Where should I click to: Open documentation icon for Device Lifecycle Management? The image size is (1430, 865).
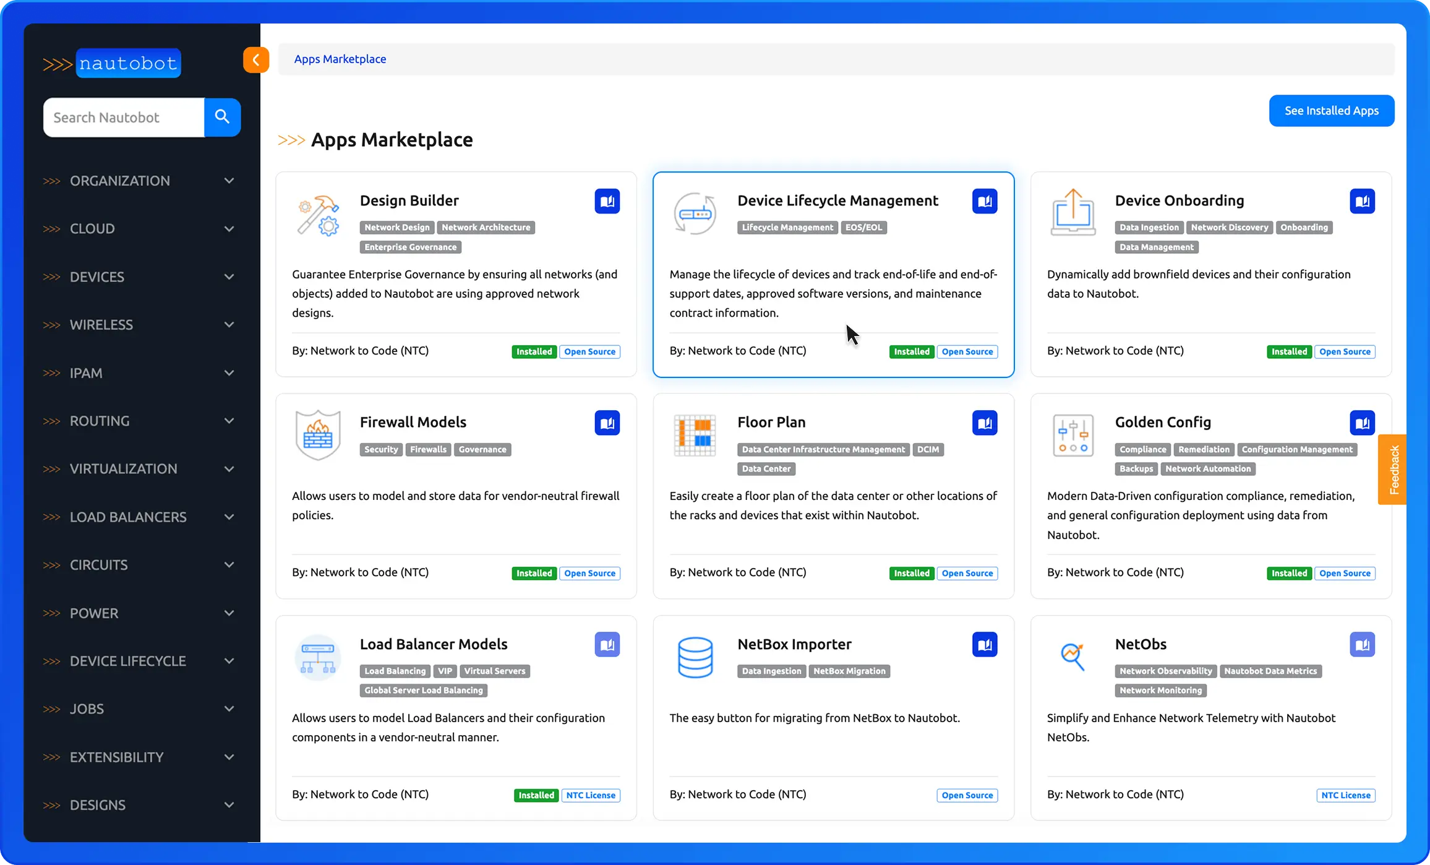tap(985, 200)
